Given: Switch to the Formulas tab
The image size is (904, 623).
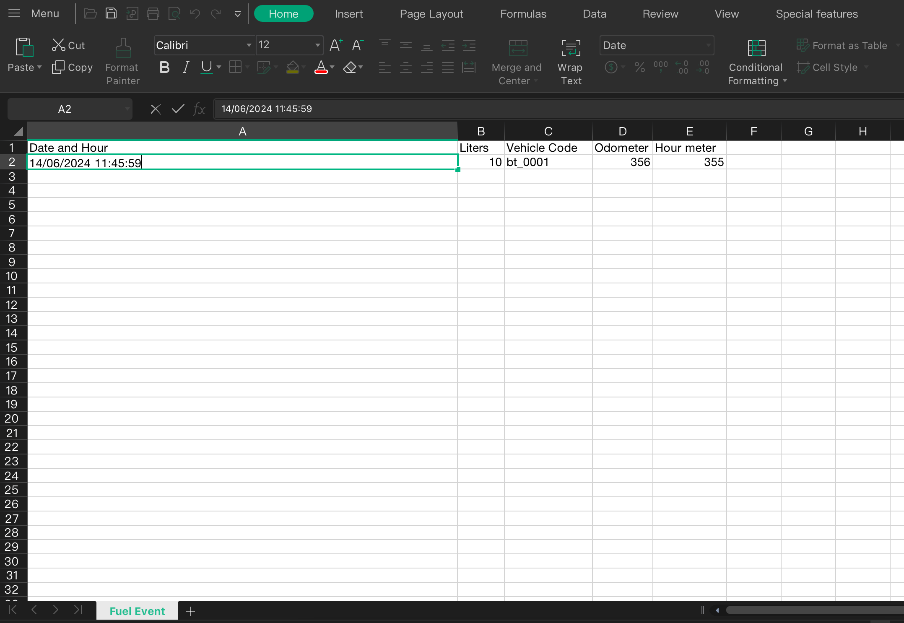Looking at the screenshot, I should point(523,14).
